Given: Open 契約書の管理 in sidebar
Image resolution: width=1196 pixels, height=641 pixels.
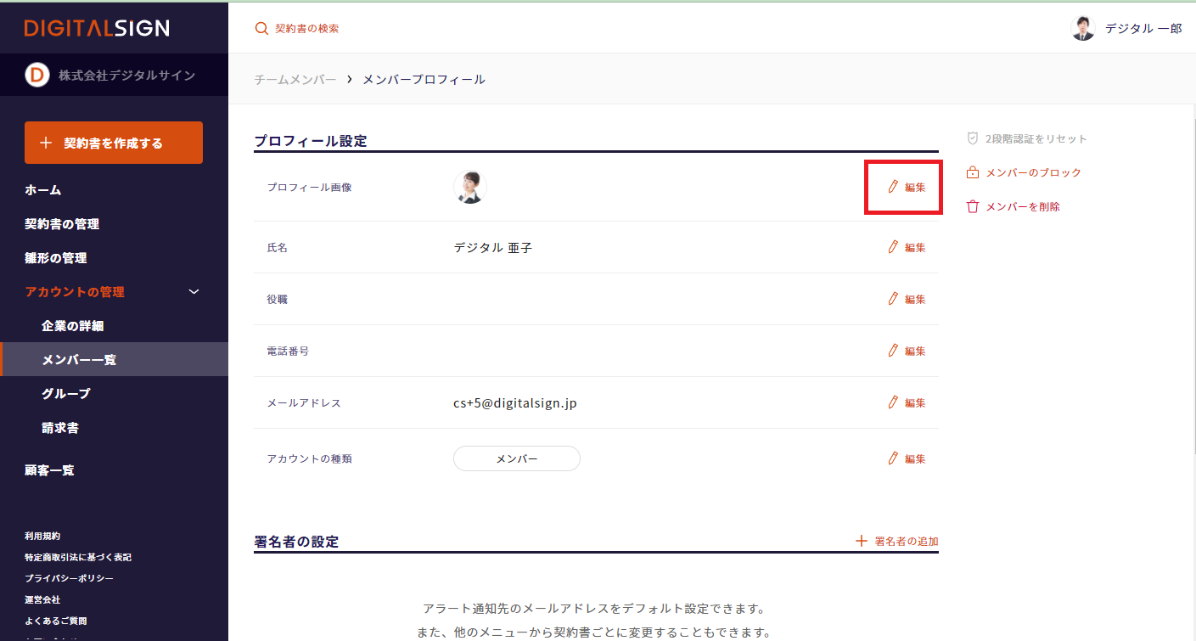Looking at the screenshot, I should (62, 224).
